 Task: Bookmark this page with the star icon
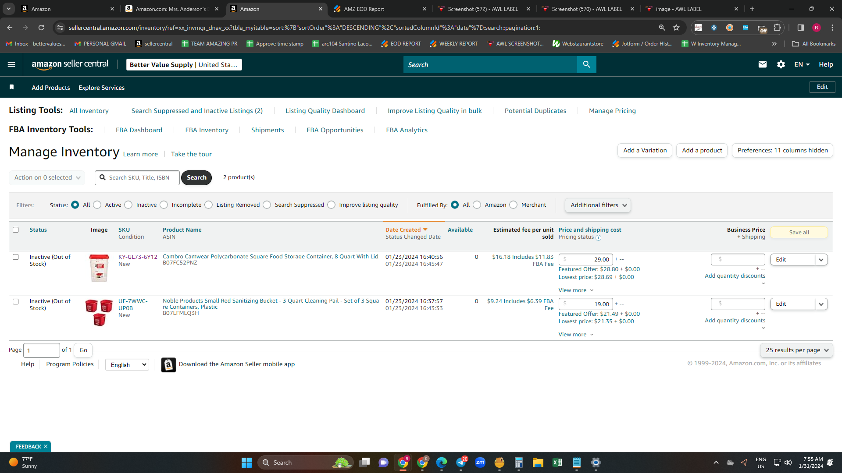[676, 28]
